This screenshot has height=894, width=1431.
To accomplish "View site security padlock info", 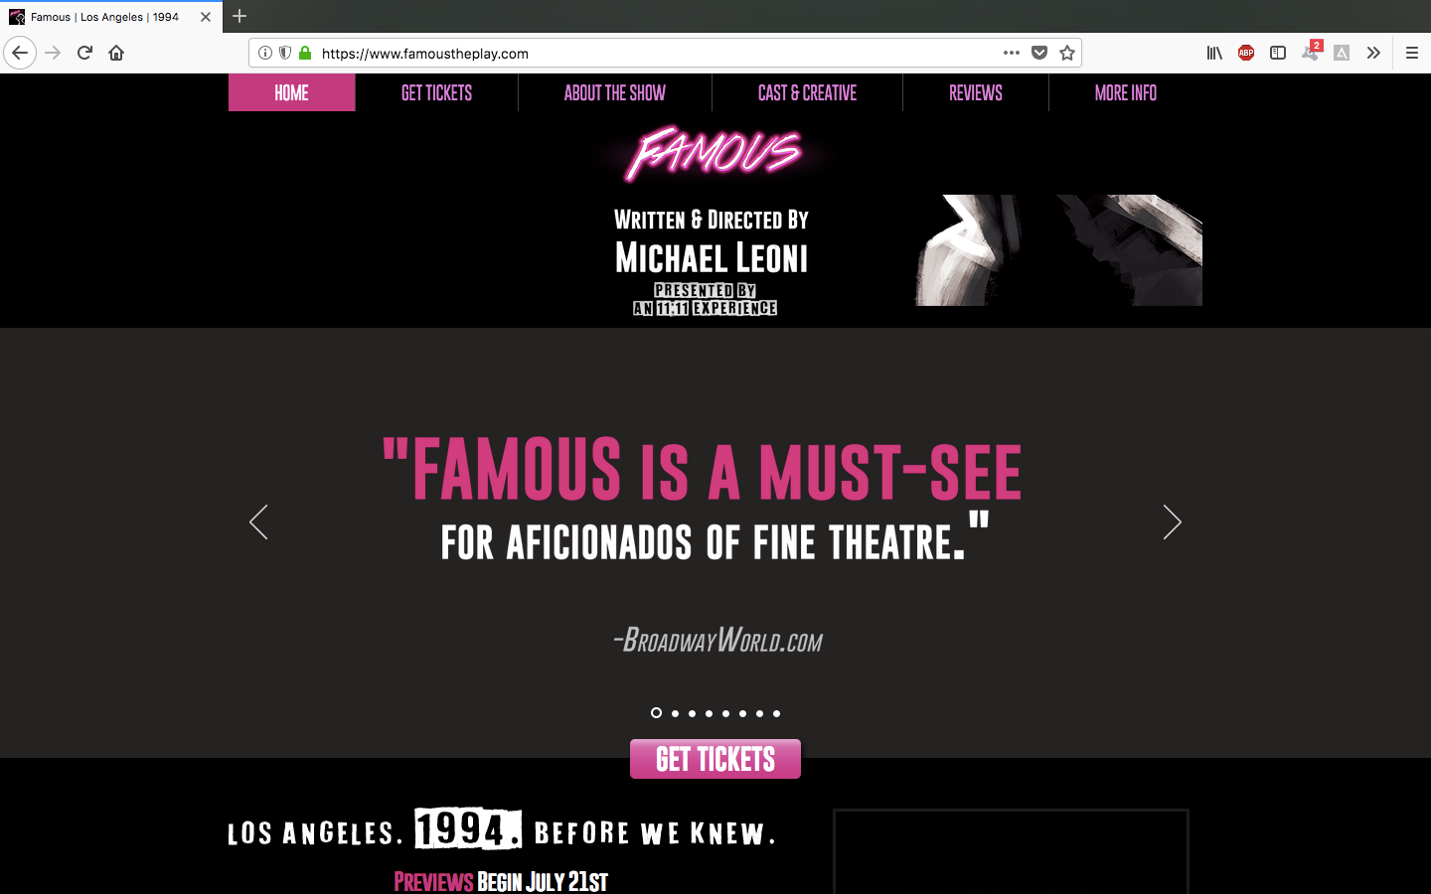I will coord(305,53).
